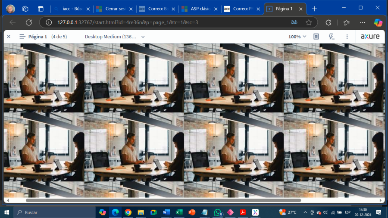Open the browser extensions puzzle icon
The width and height of the screenshot is (388, 218).
pyautogui.click(x=329, y=22)
